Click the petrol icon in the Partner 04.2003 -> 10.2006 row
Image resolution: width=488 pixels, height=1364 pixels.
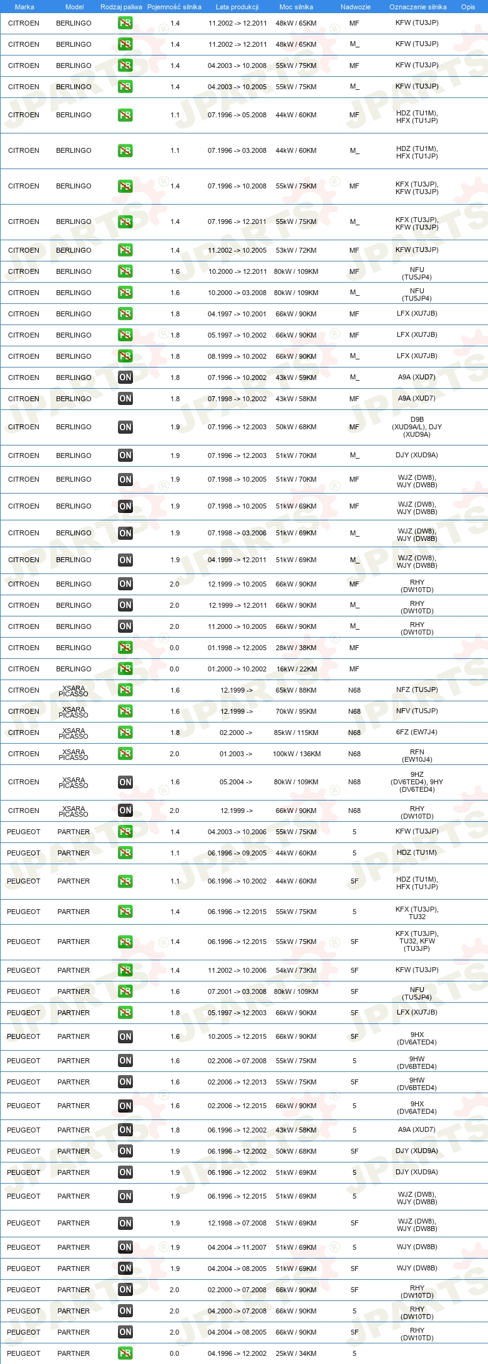(x=125, y=832)
